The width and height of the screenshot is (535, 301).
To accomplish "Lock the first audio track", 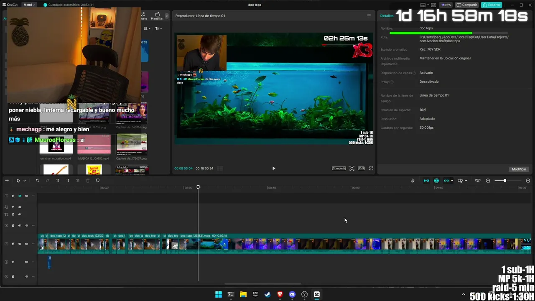I will click(x=13, y=262).
